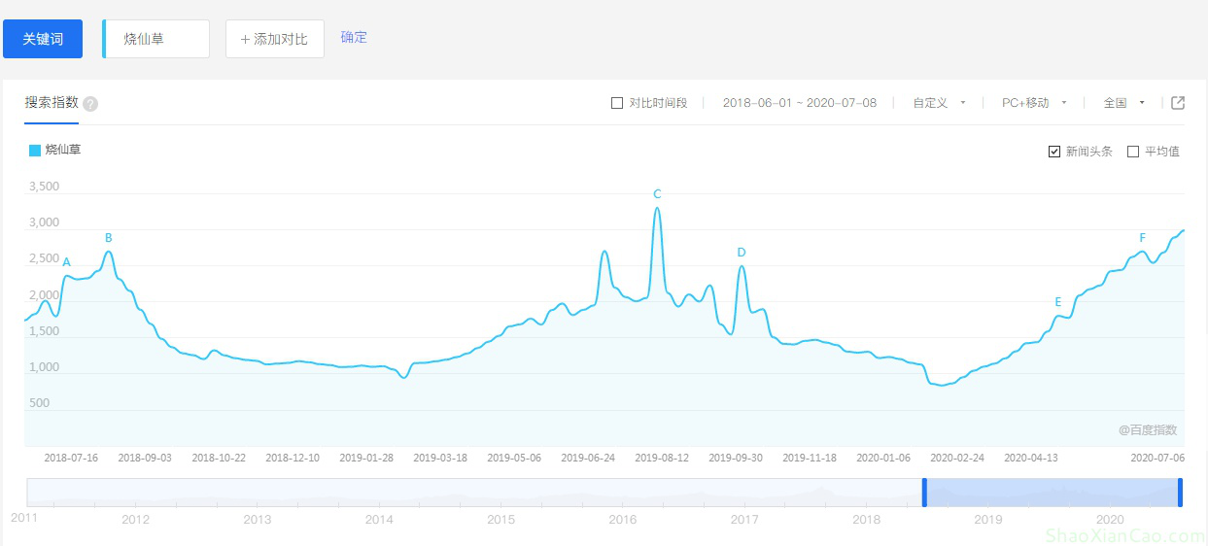Toggle the 烧仙草 legend color square

coord(35,150)
